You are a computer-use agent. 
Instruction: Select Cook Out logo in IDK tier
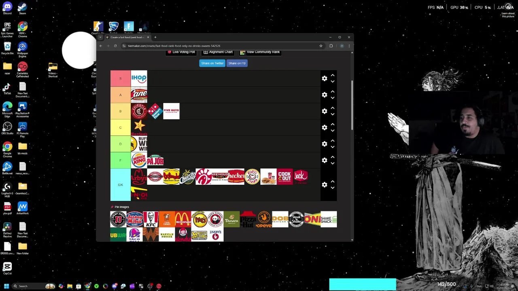pyautogui.click(x=284, y=177)
